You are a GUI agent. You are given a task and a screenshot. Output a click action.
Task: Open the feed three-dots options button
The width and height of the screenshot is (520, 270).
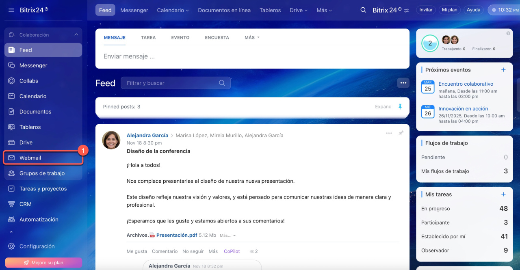coord(403,83)
